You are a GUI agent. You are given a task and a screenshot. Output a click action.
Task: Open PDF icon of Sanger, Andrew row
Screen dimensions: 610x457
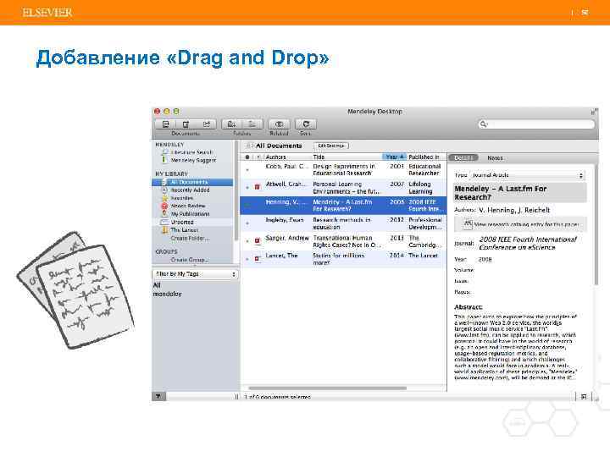pyautogui.click(x=258, y=241)
